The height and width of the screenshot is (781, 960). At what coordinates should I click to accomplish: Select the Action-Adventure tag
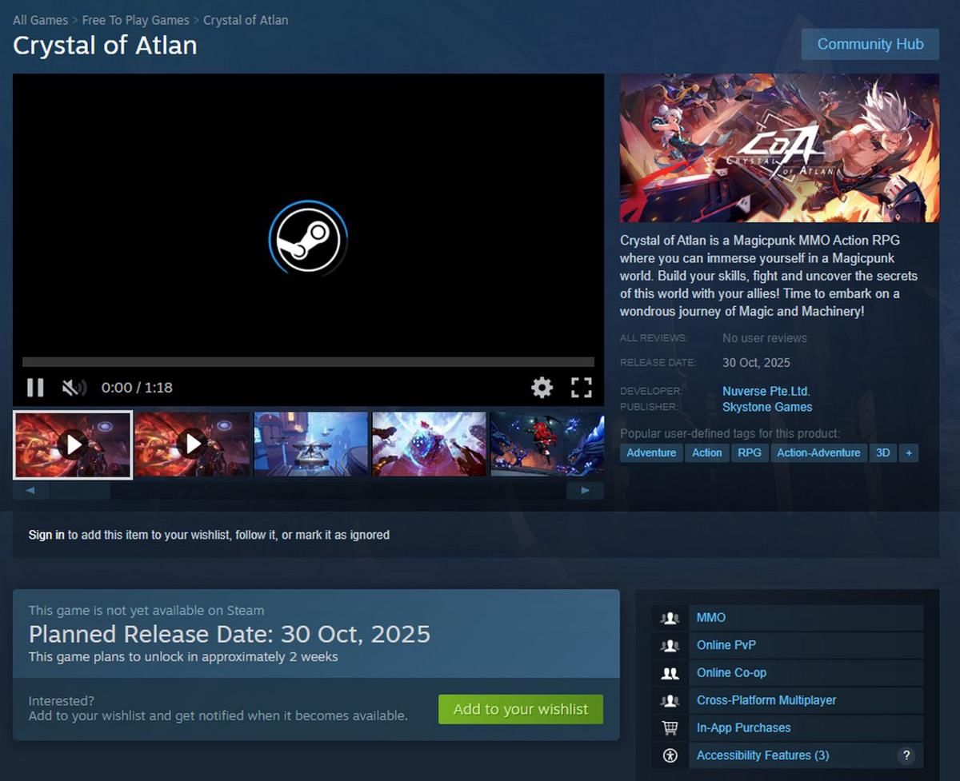tap(818, 452)
